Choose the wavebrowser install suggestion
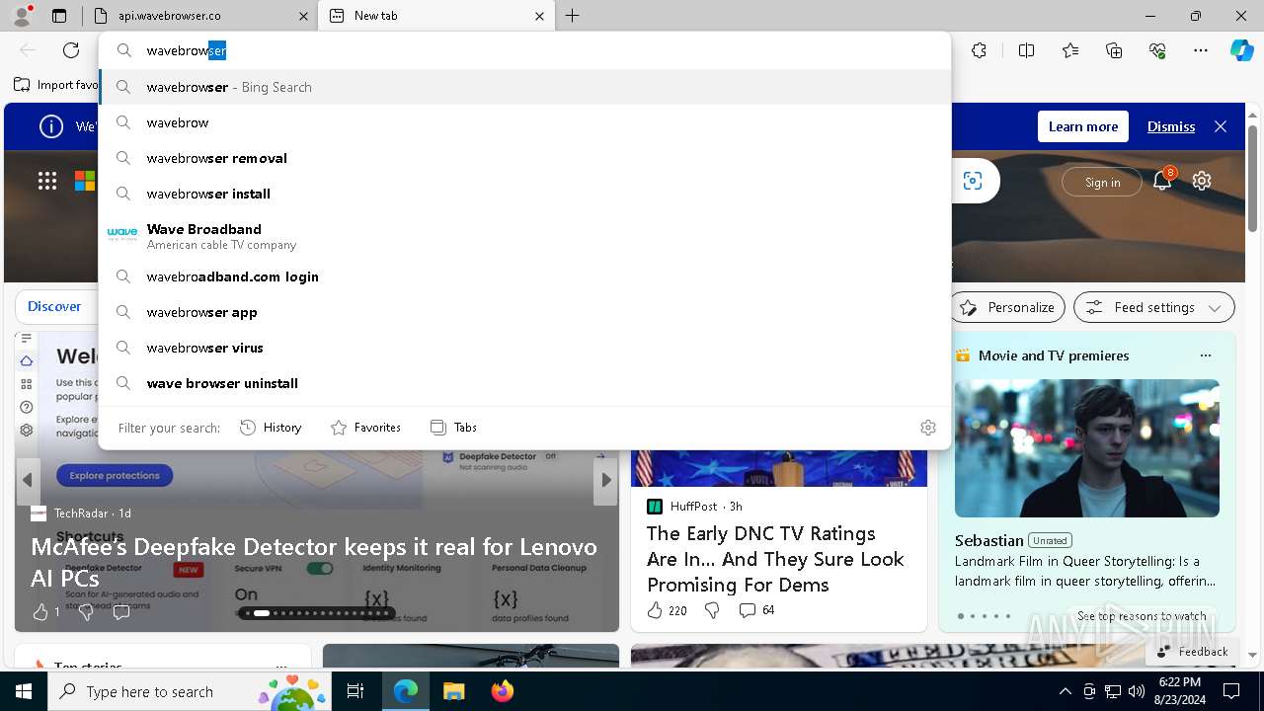Screen dimensions: 1264x711 pyautogui.click(x=525, y=194)
